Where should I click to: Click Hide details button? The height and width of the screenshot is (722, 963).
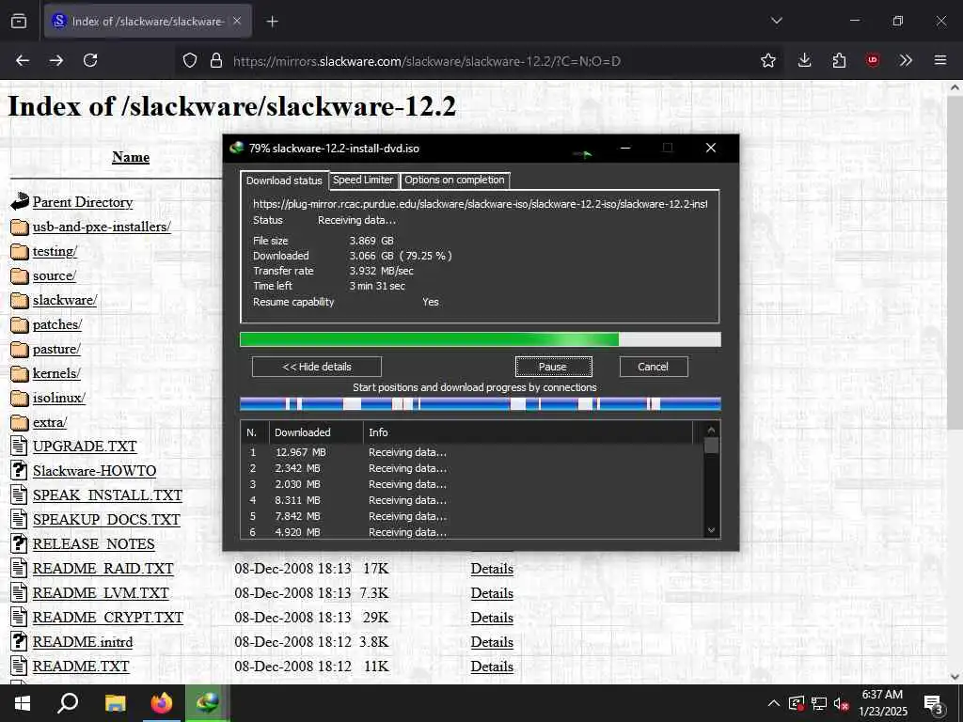pyautogui.click(x=317, y=367)
